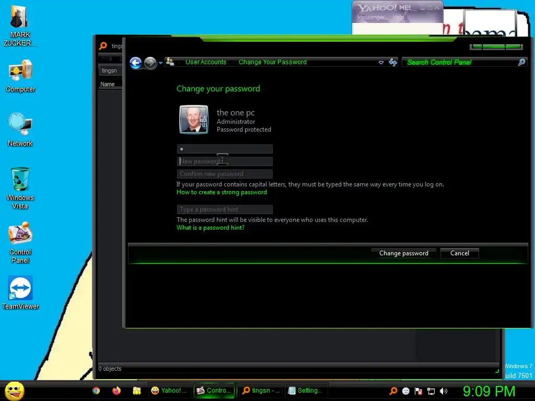The width and height of the screenshot is (535, 401).
Task: Click the User Accounts icon in address bar
Action: 170,62
